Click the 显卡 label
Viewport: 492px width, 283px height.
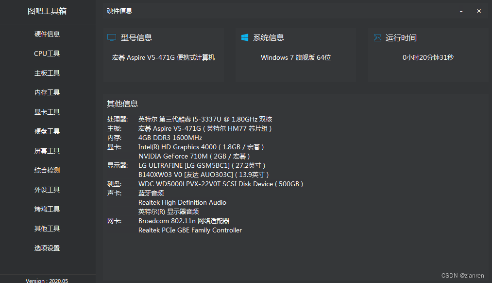[x=114, y=147]
